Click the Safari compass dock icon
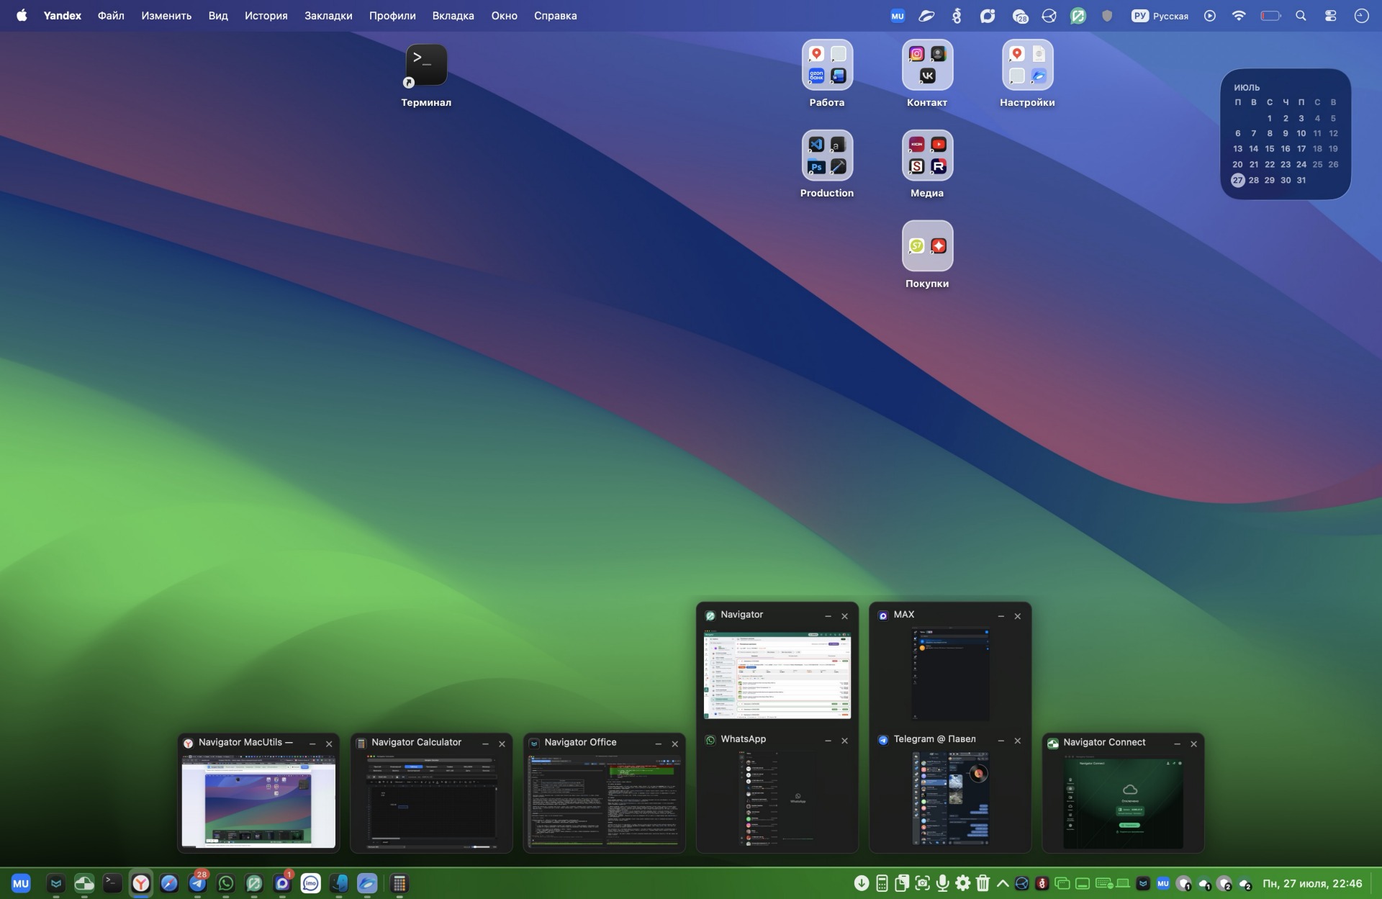Viewport: 1382px width, 899px height. [x=169, y=883]
